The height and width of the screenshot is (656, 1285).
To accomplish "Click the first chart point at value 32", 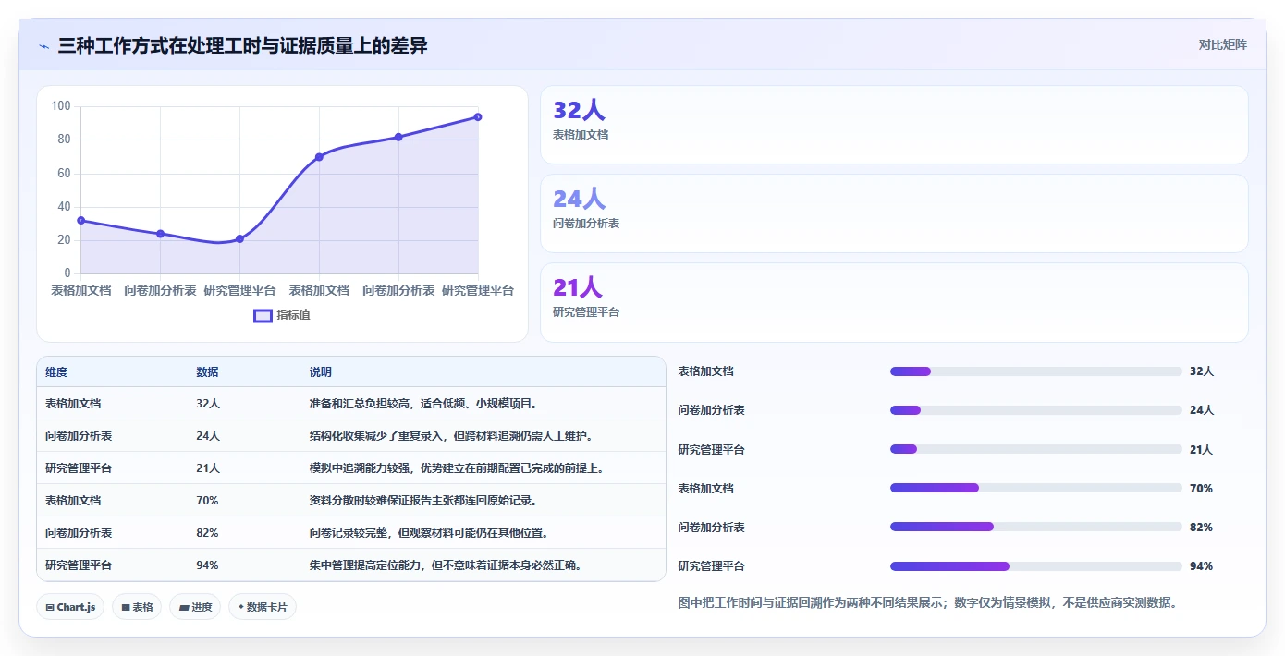I will pos(81,221).
